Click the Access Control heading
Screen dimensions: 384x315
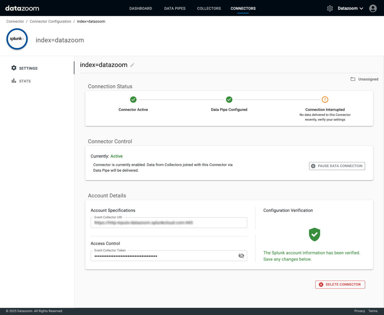[x=105, y=243]
